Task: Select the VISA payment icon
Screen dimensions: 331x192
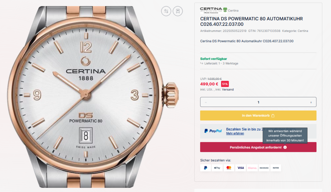Action: click(x=240, y=168)
